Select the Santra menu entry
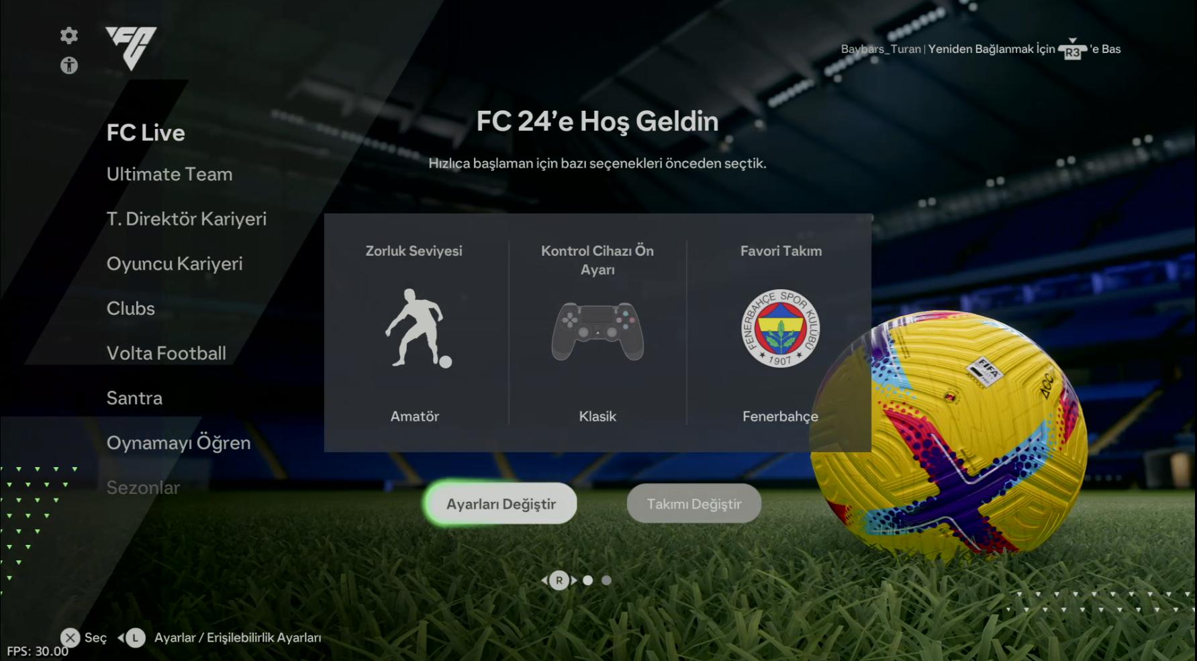This screenshot has width=1197, height=661. point(134,398)
